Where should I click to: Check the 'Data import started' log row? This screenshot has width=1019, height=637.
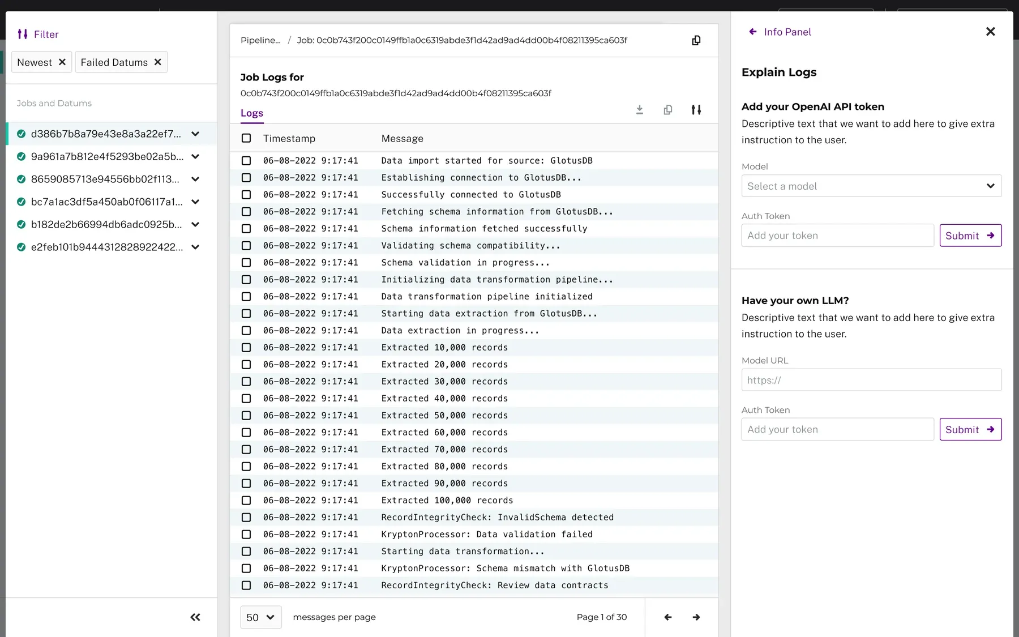246,161
